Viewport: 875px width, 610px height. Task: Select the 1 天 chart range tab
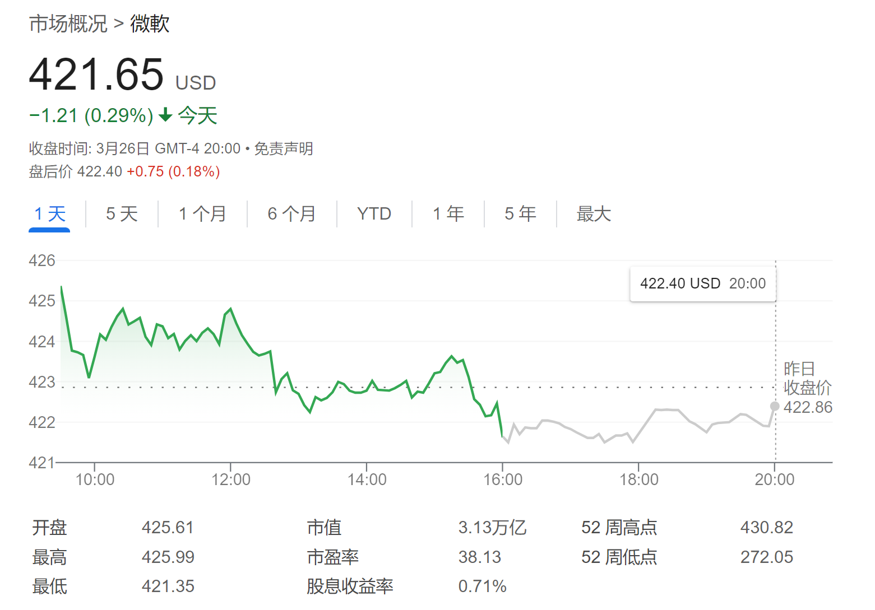(x=50, y=213)
